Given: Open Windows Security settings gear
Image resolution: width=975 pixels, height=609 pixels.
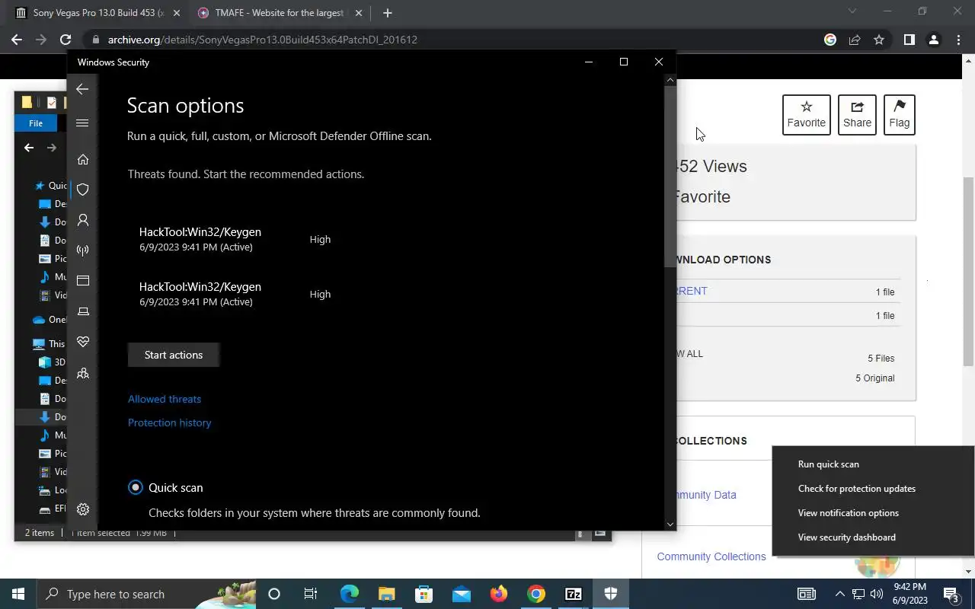Looking at the screenshot, I should (83, 509).
